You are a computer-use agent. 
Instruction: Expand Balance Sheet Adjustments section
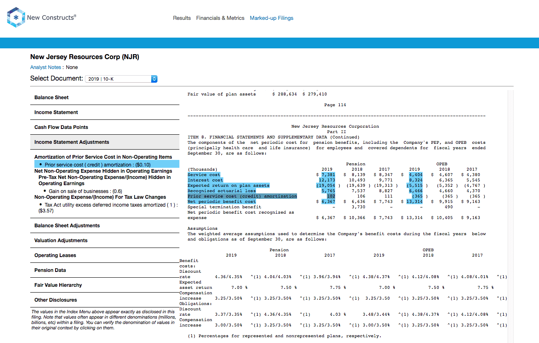pyautogui.click(x=105, y=226)
